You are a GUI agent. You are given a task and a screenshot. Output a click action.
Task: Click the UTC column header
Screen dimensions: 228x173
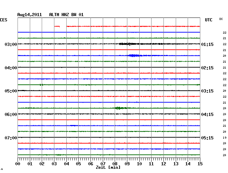tap(208, 20)
